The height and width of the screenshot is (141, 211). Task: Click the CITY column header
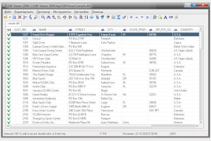[110, 30]
